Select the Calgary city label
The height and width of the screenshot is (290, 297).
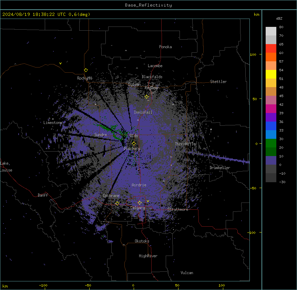pyautogui.click(x=137, y=208)
